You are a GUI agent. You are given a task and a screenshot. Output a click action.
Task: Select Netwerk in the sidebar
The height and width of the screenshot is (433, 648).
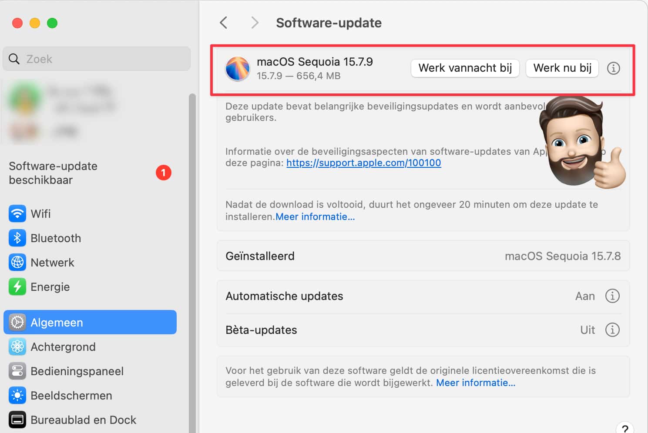[90, 263]
